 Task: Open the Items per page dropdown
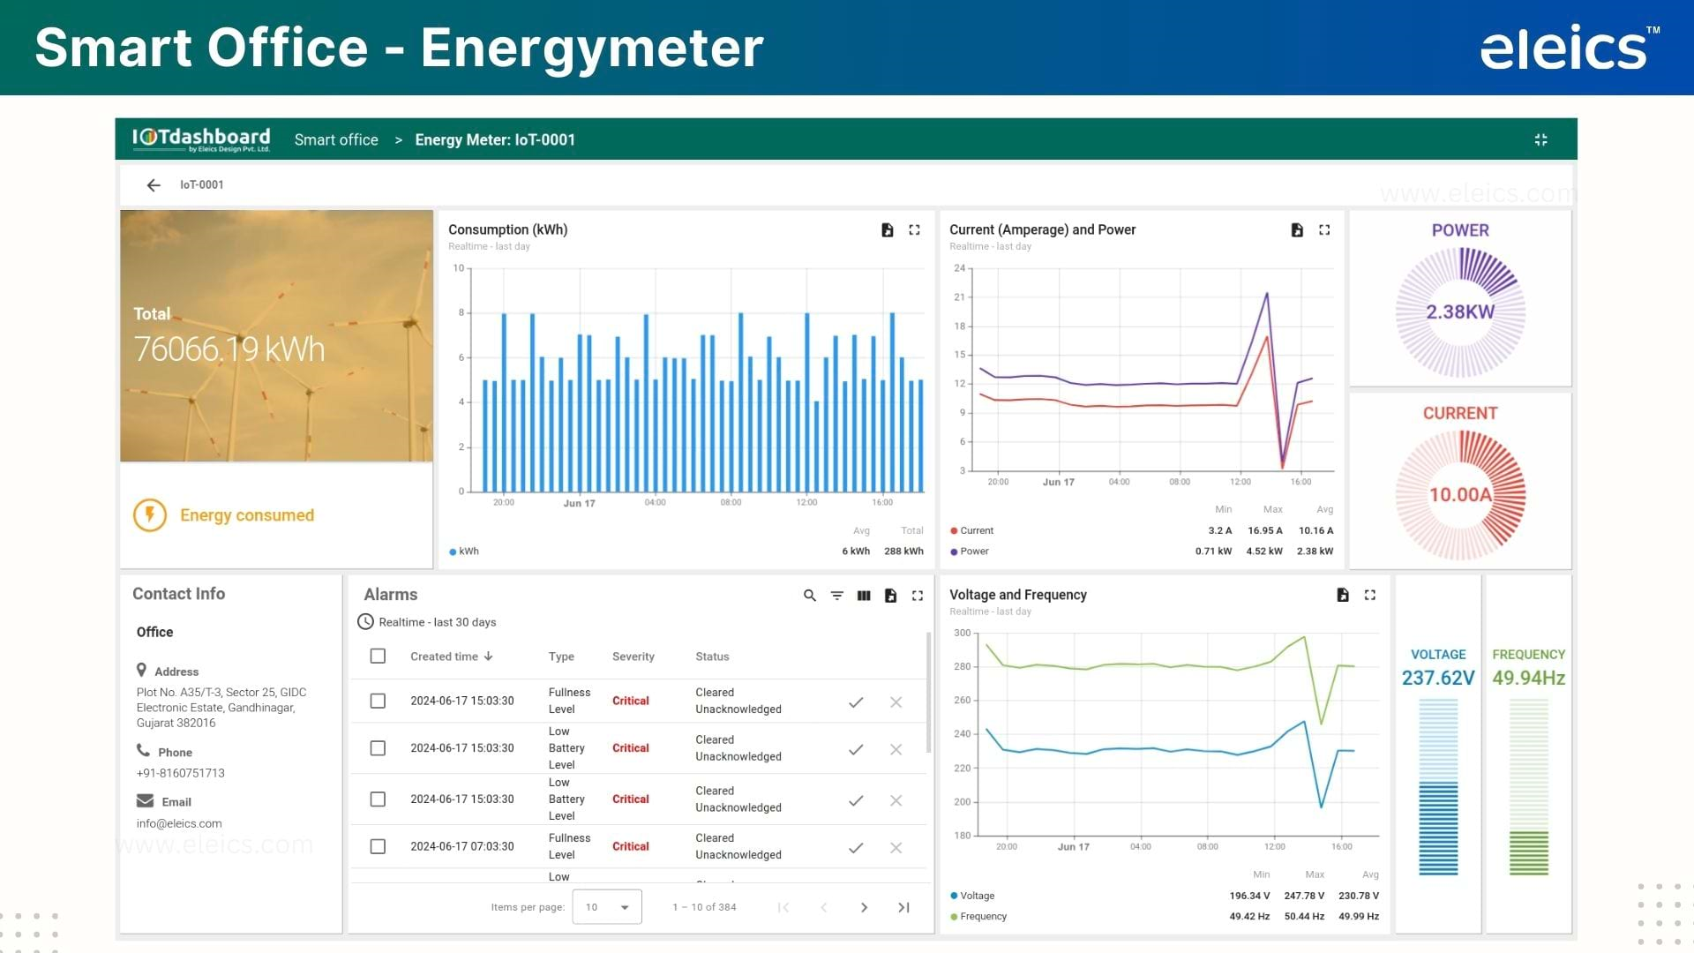pos(607,907)
